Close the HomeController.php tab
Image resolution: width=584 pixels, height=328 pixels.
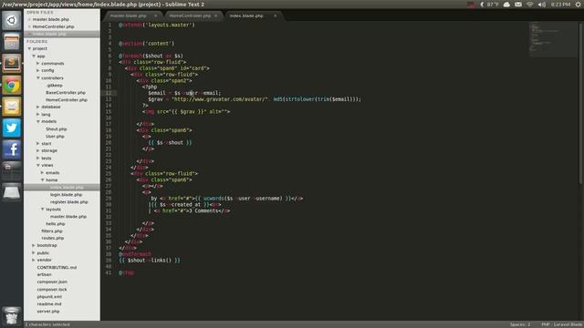coord(215,15)
